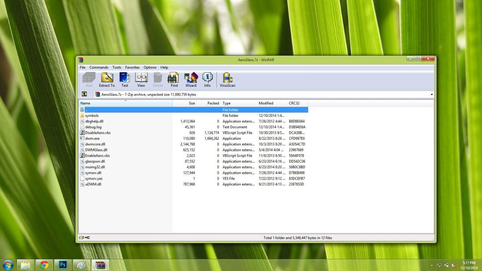Open the Tools menu
The width and height of the screenshot is (482, 271).
117,67
